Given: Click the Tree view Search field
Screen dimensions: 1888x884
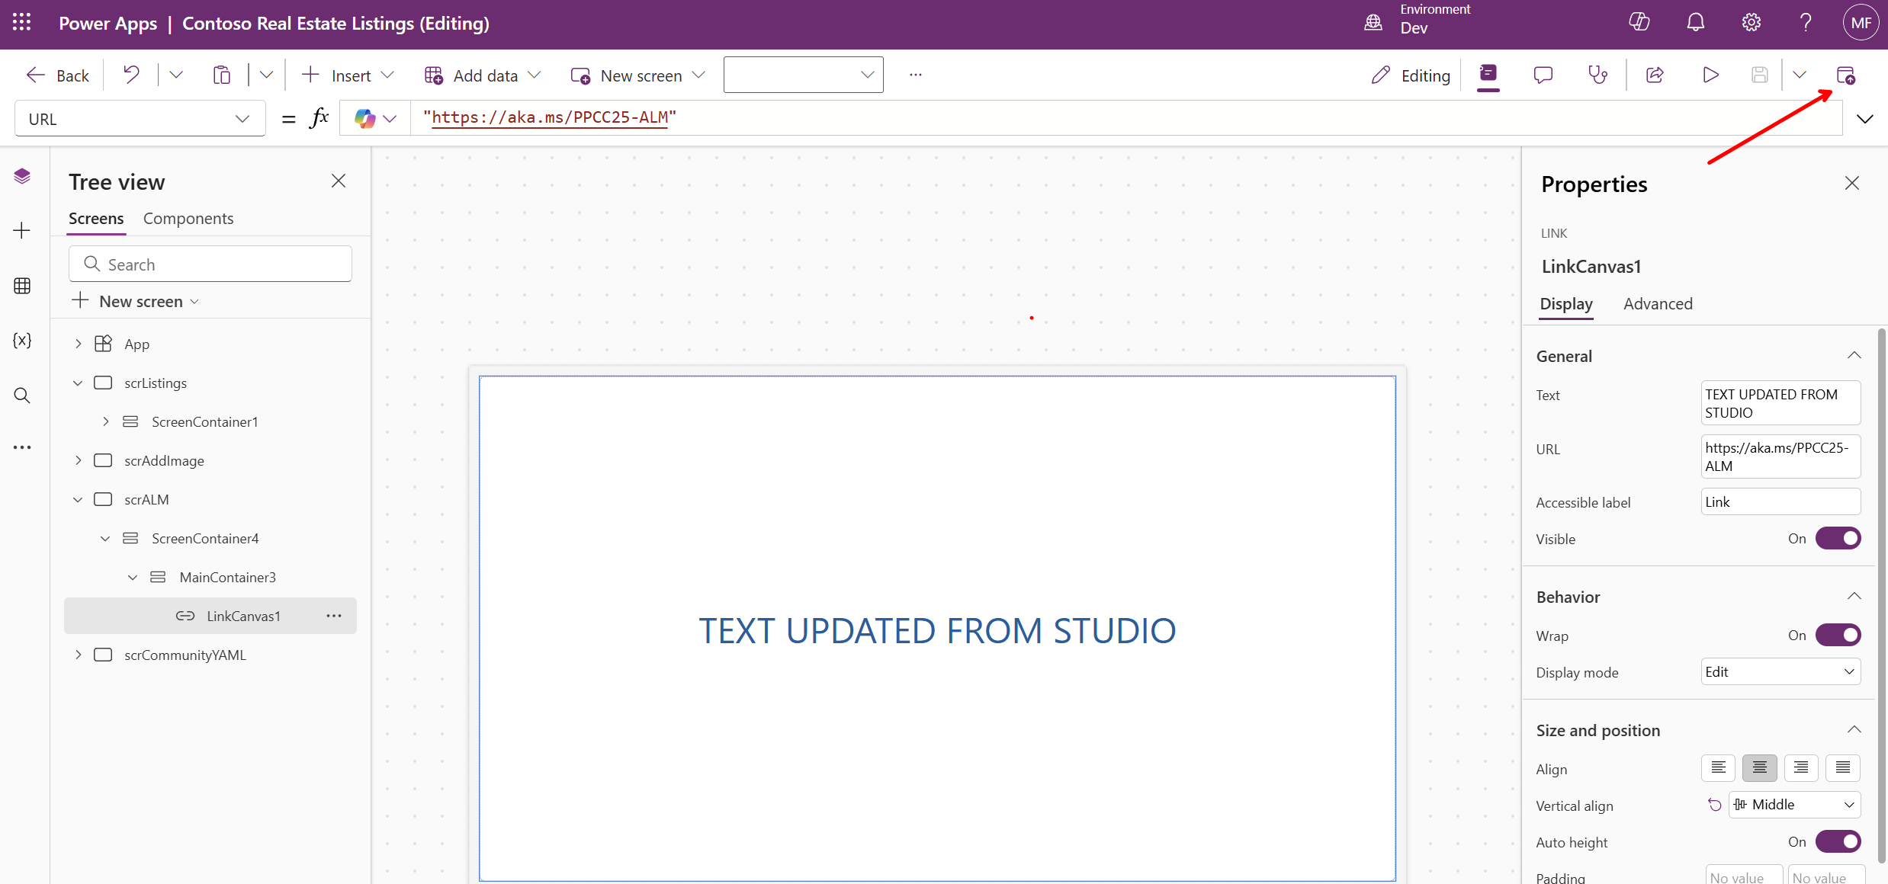Looking at the screenshot, I should pos(210,264).
